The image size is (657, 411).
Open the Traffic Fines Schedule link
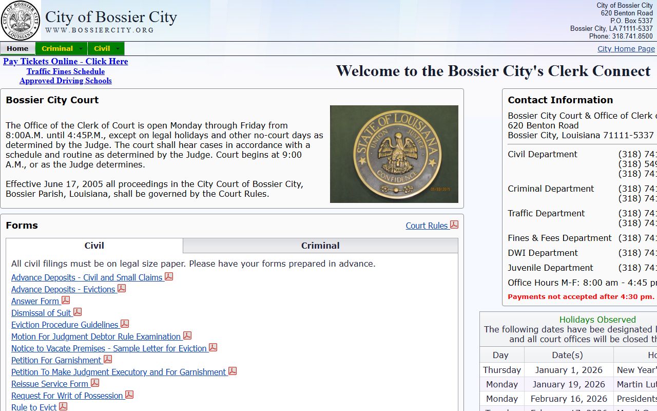pyautogui.click(x=66, y=71)
